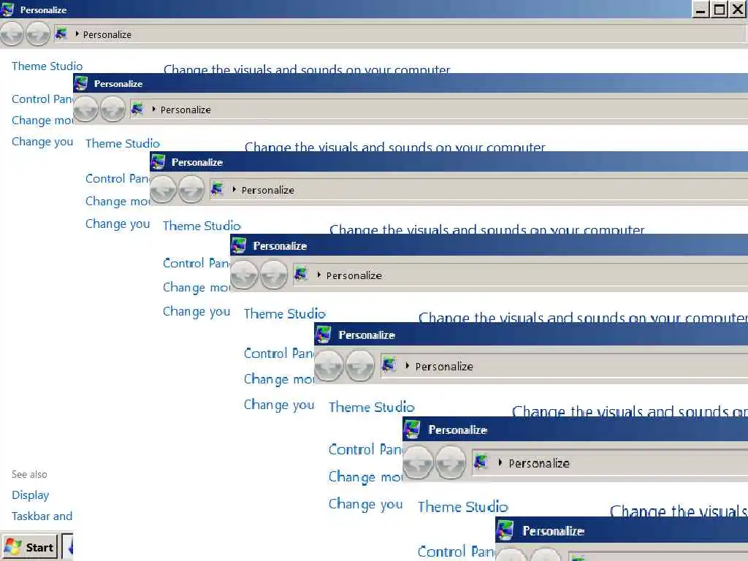This screenshot has height=561, width=748.
Task: Go Forward in third-from-back Personalize window
Action: [x=191, y=189]
